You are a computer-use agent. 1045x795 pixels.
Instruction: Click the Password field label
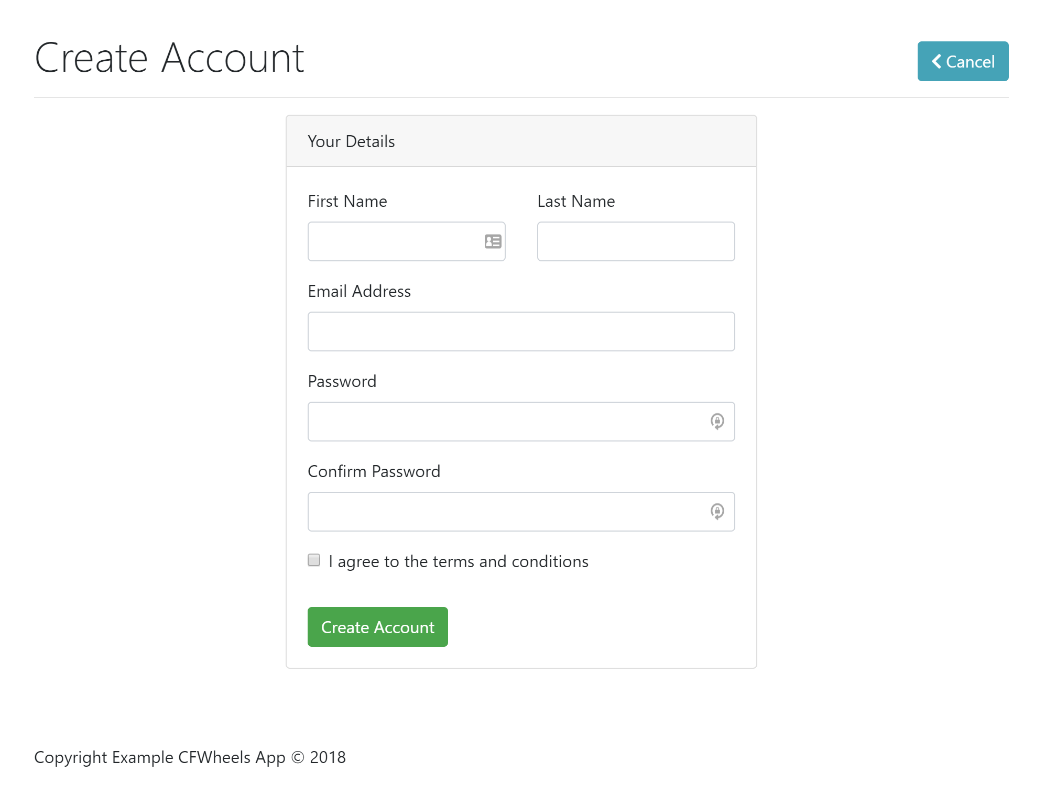point(342,381)
